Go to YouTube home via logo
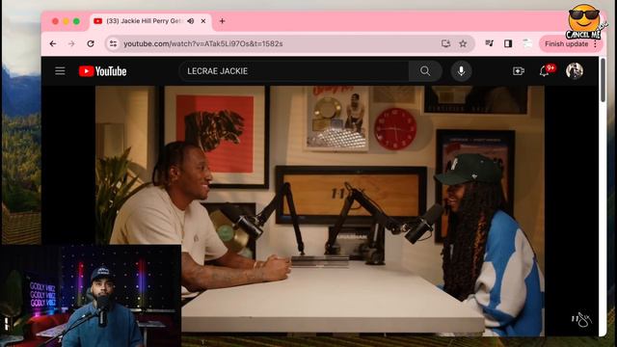 pyautogui.click(x=103, y=71)
